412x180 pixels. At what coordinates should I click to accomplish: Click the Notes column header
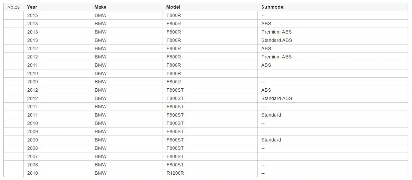point(13,7)
